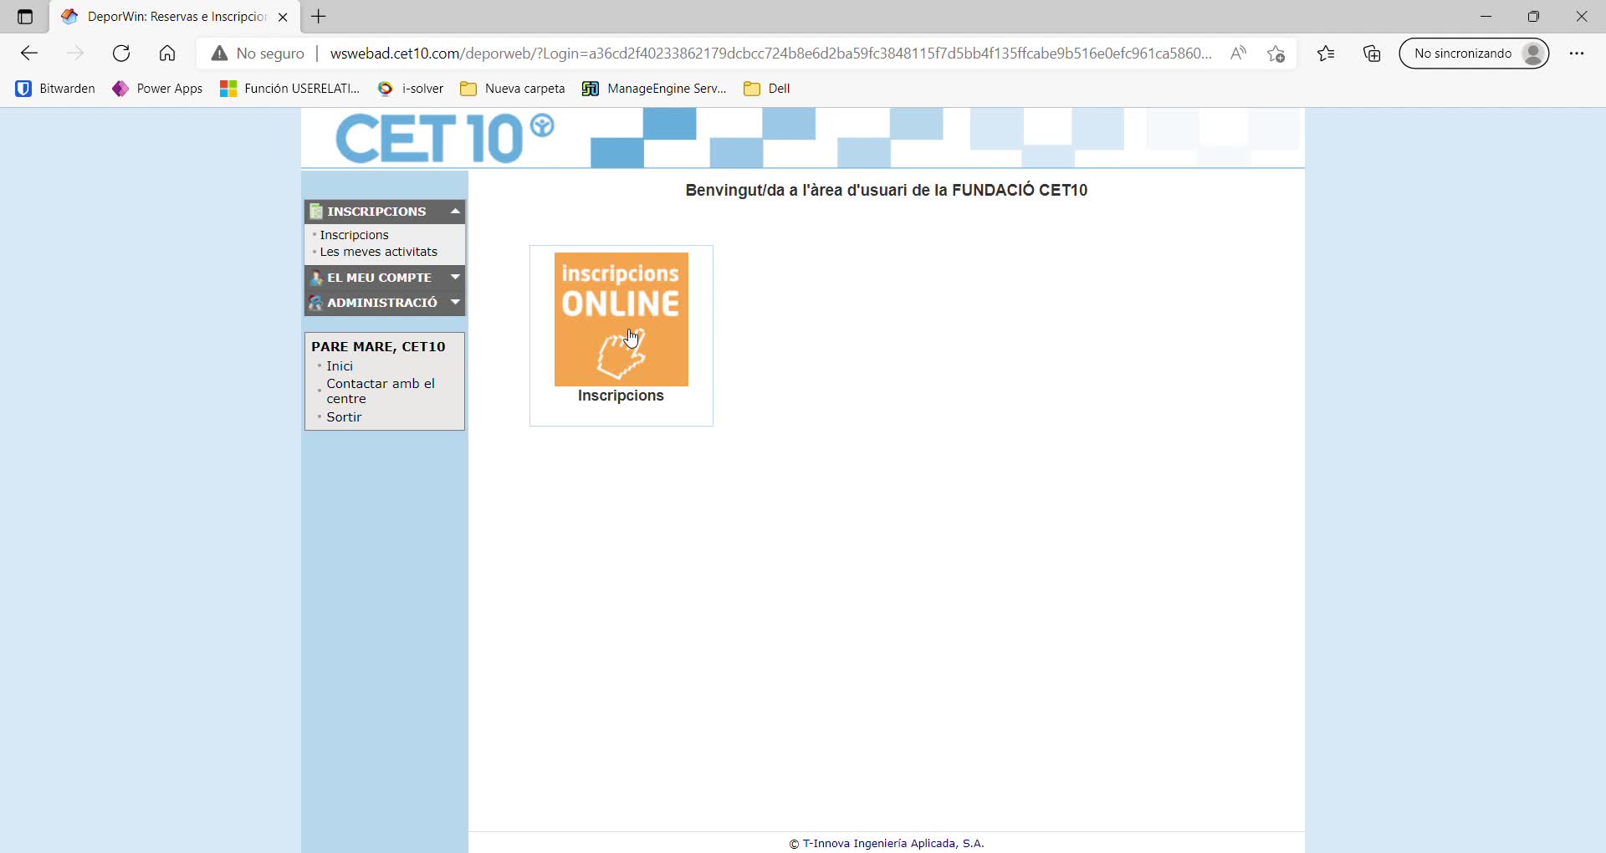The width and height of the screenshot is (1606, 853).
Task: Open browser settings ellipsis menu
Action: [x=1577, y=54]
